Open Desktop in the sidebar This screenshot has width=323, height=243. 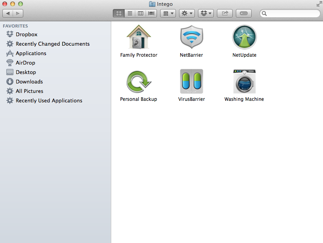point(26,72)
